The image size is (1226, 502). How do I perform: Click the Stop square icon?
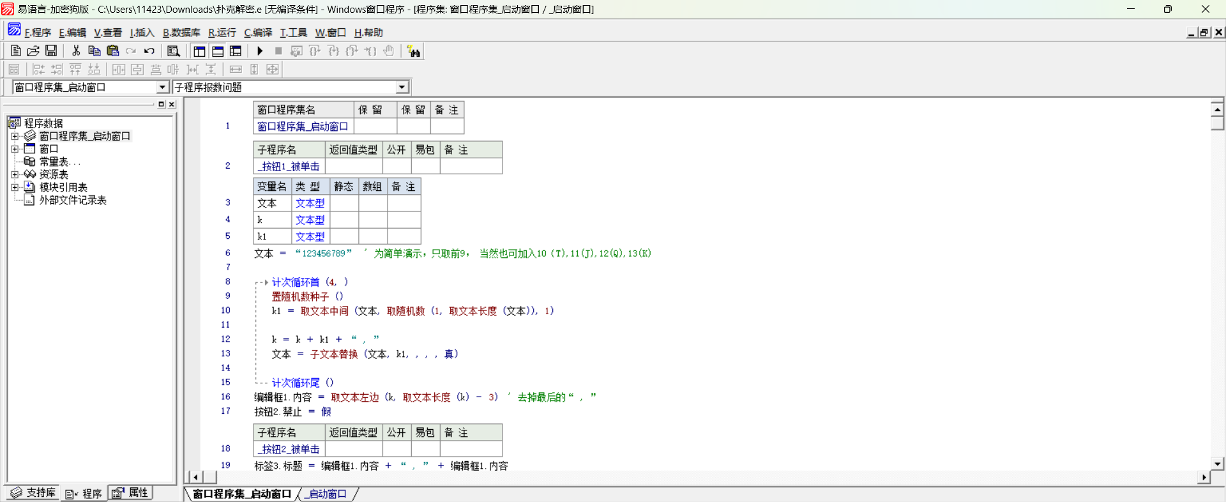coord(278,51)
